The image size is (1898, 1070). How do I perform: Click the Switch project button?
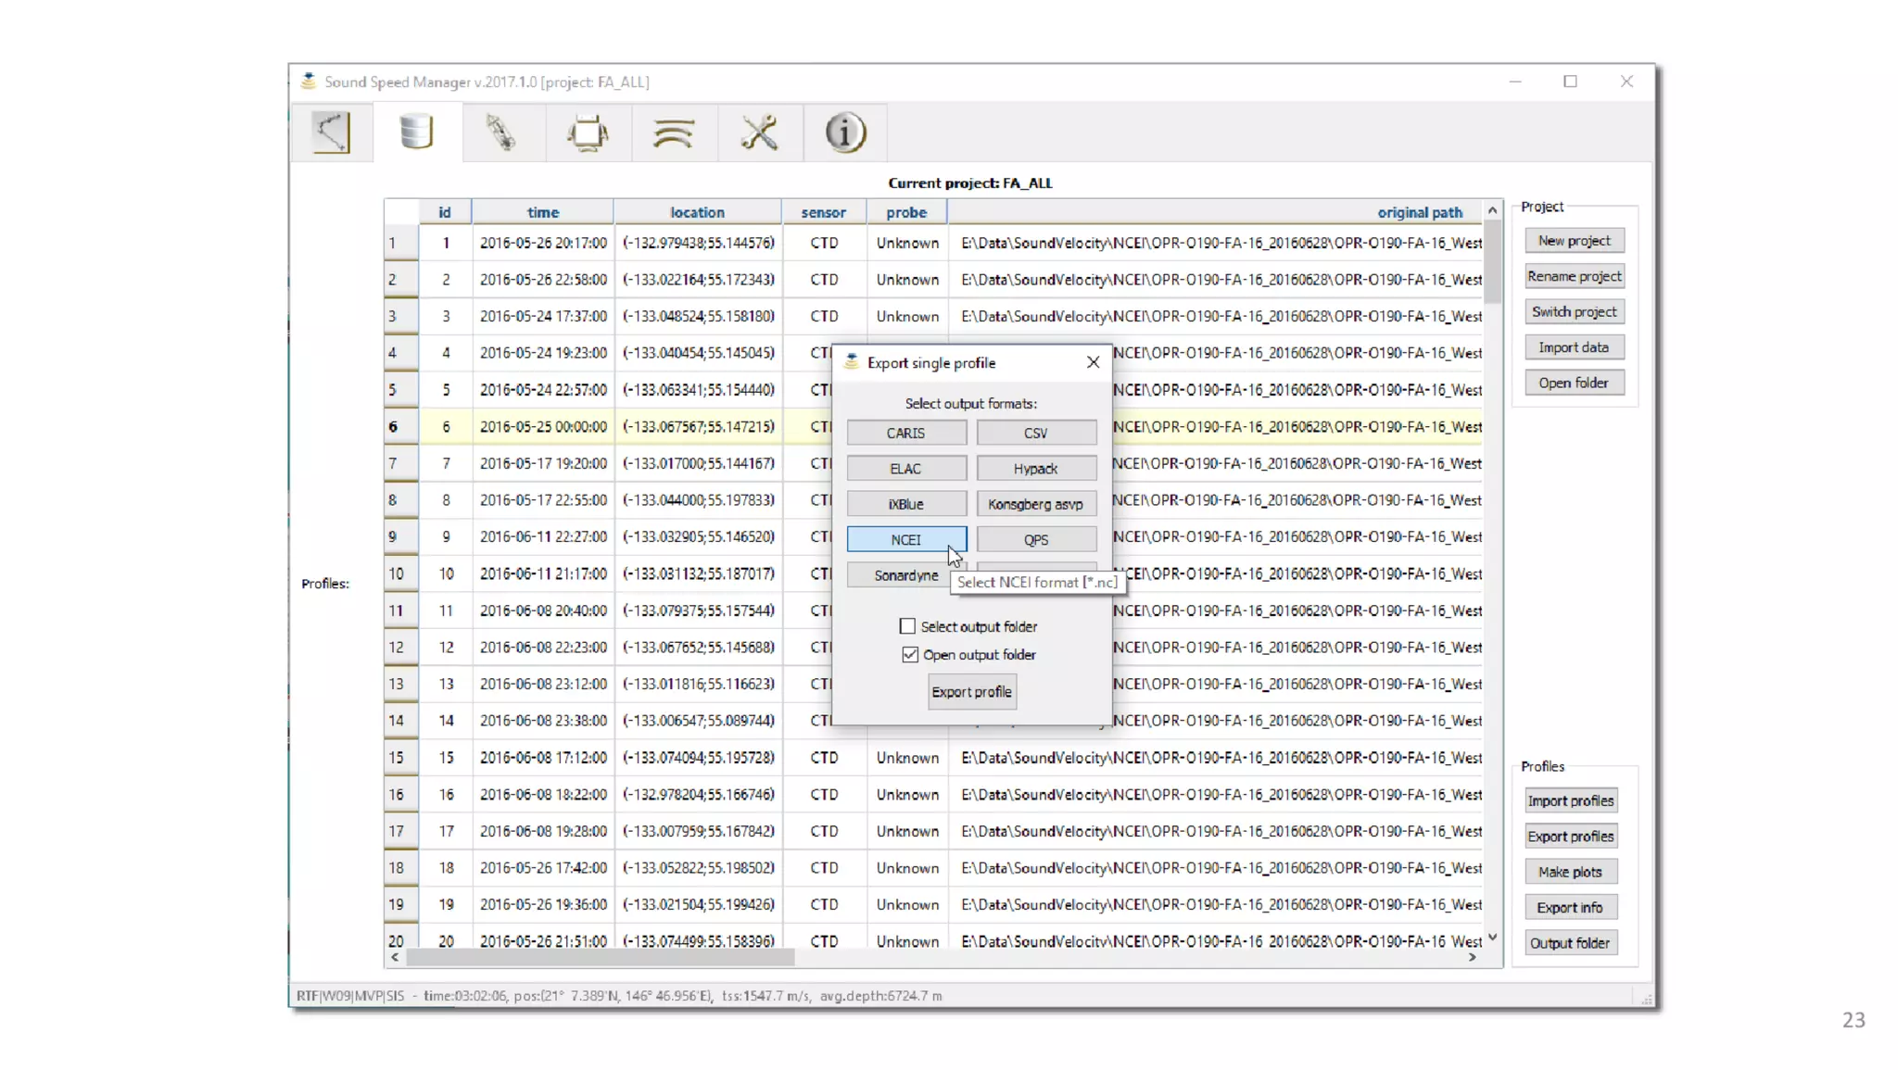coord(1574,311)
